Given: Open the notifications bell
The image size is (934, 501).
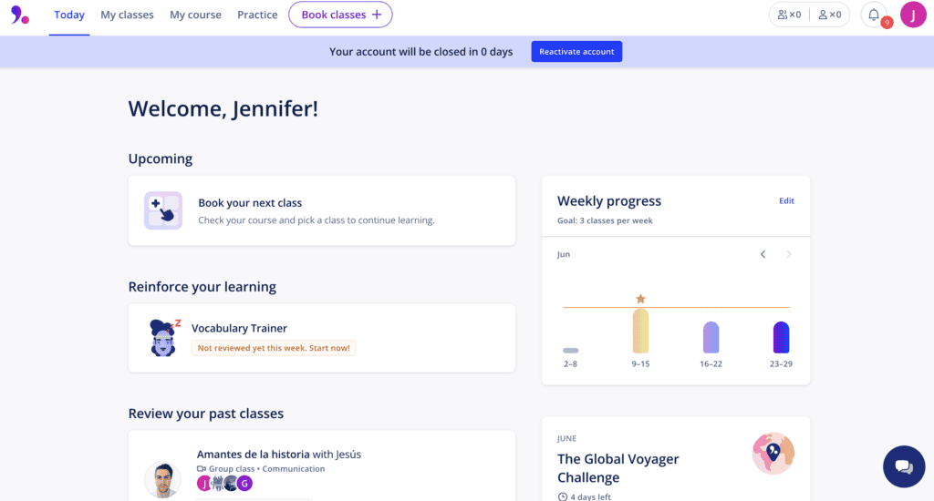Looking at the screenshot, I should [x=874, y=15].
